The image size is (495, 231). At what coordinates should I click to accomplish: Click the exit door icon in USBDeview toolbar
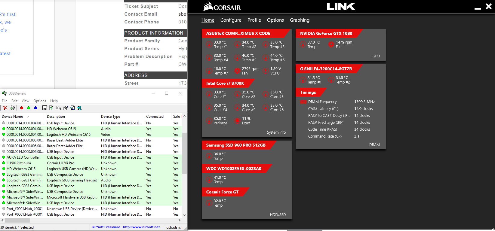(x=79, y=108)
